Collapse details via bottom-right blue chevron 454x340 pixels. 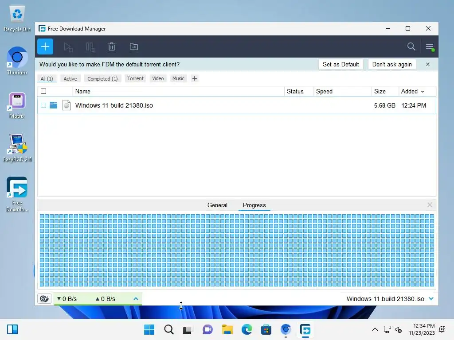431,299
